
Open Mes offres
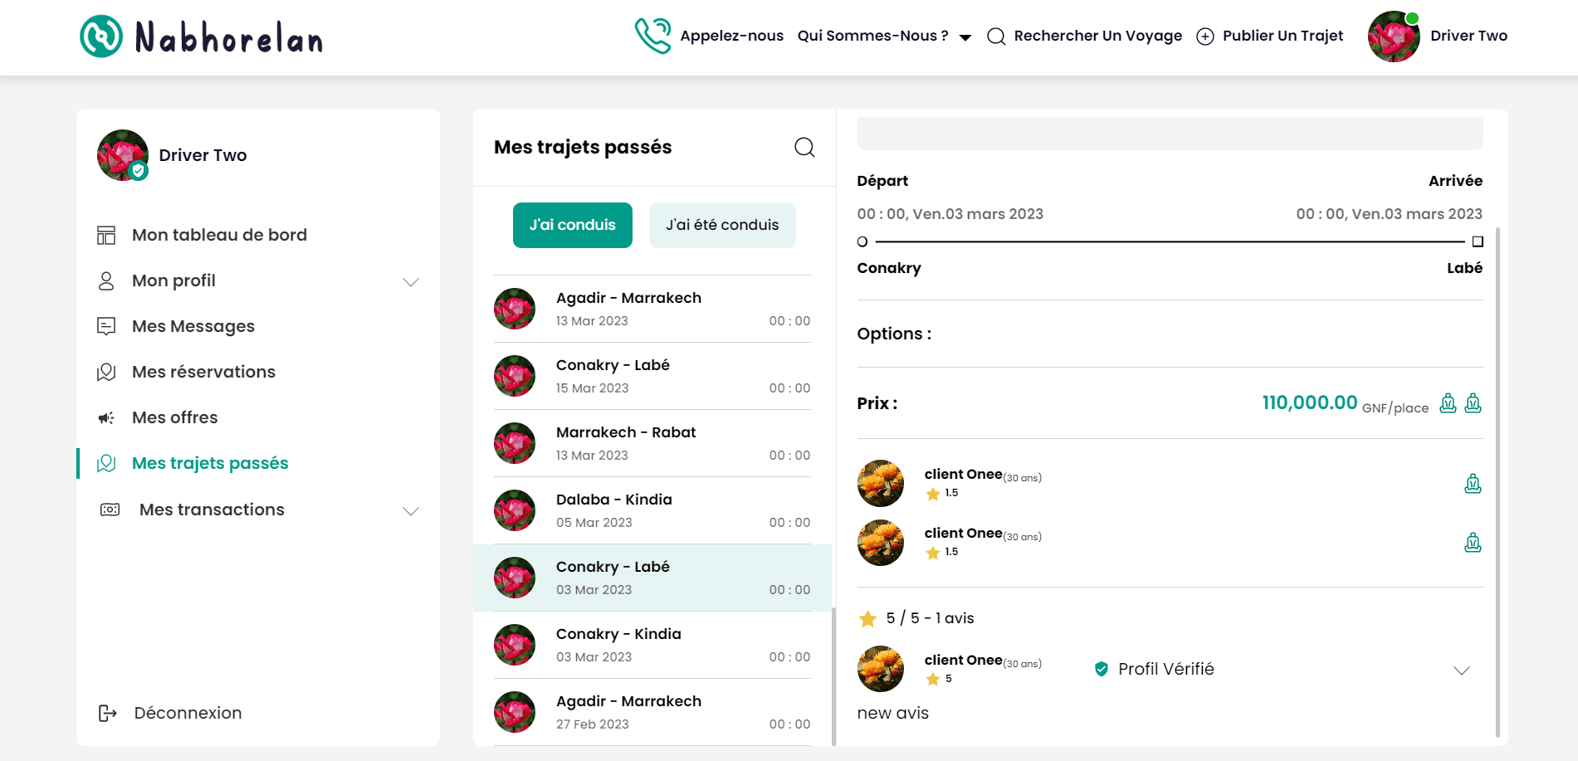pos(175,417)
